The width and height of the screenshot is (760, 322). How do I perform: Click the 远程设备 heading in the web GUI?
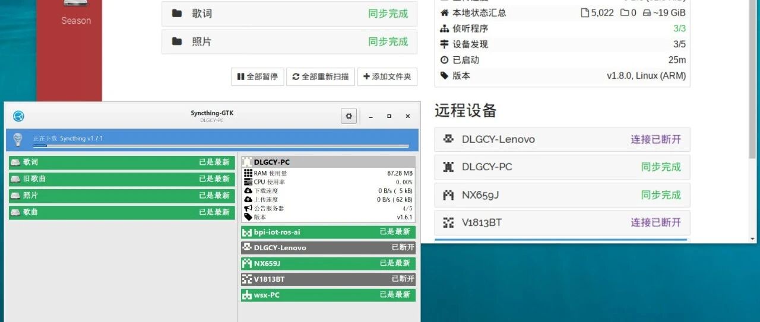[x=465, y=111]
